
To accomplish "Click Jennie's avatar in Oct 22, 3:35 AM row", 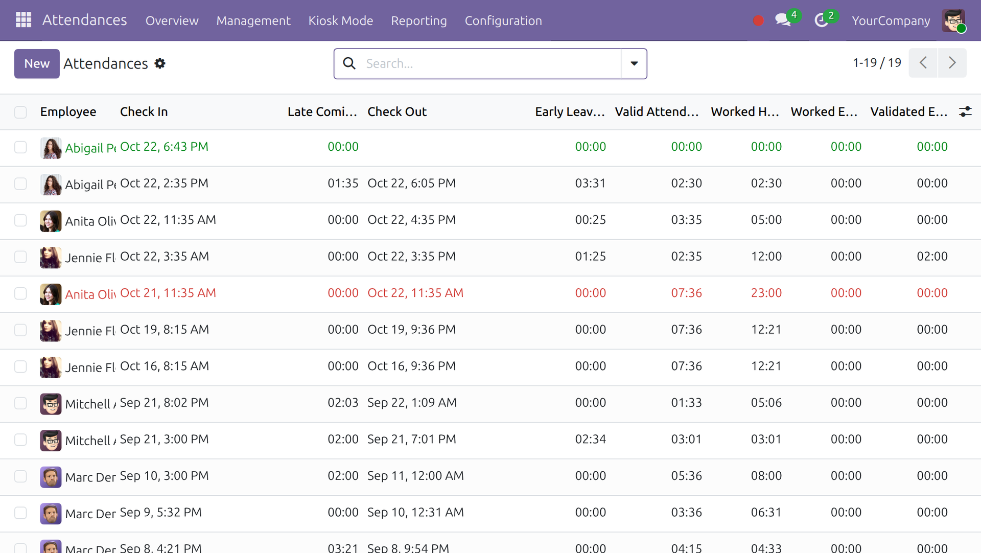I will 51,258.
